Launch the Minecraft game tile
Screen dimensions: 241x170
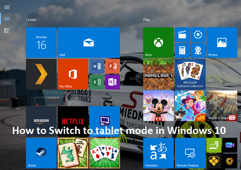coord(158,74)
